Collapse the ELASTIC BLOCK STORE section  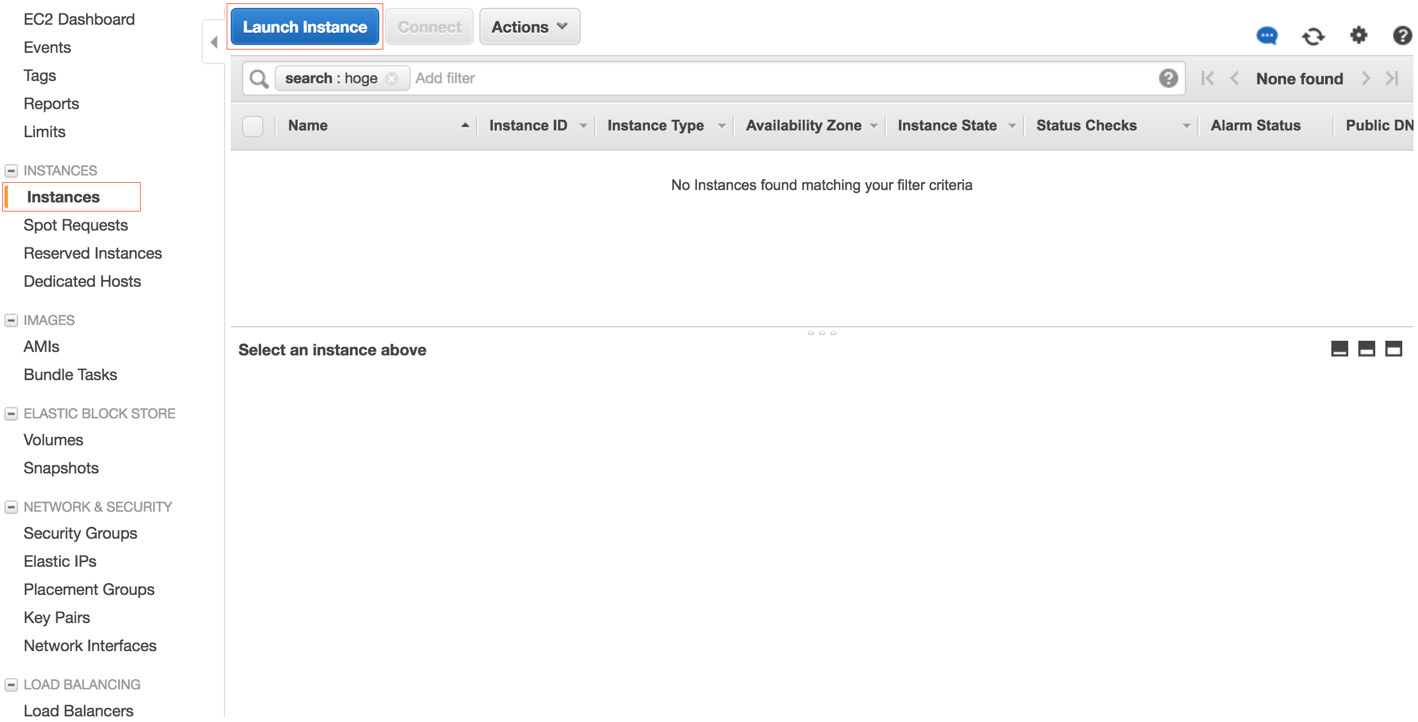(11, 414)
